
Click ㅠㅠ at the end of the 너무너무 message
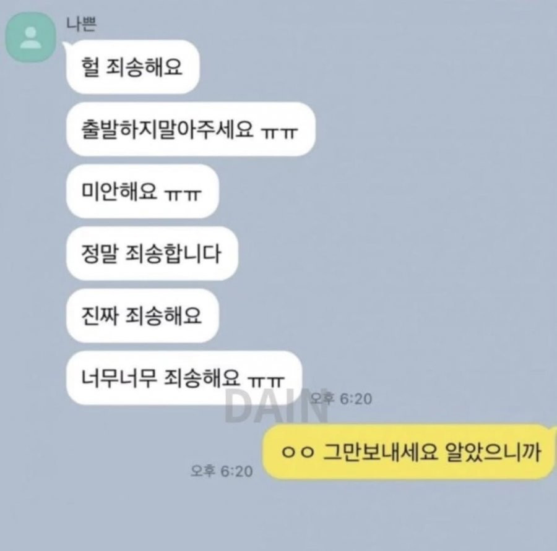point(266,382)
